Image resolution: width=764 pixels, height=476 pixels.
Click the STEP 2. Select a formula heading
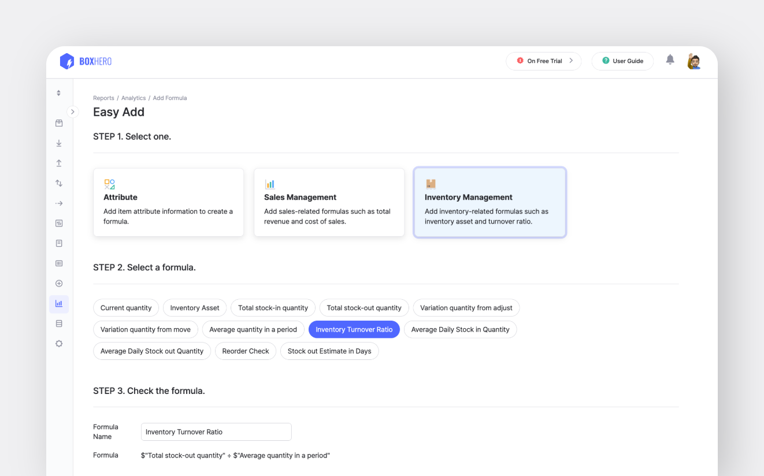pos(144,267)
